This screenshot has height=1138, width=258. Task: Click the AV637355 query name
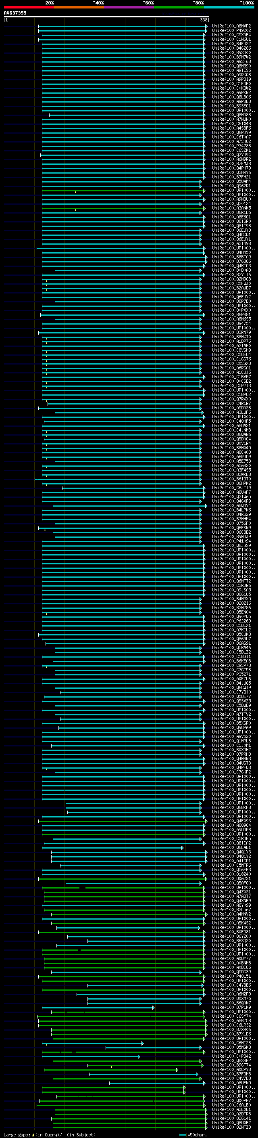(15, 13)
